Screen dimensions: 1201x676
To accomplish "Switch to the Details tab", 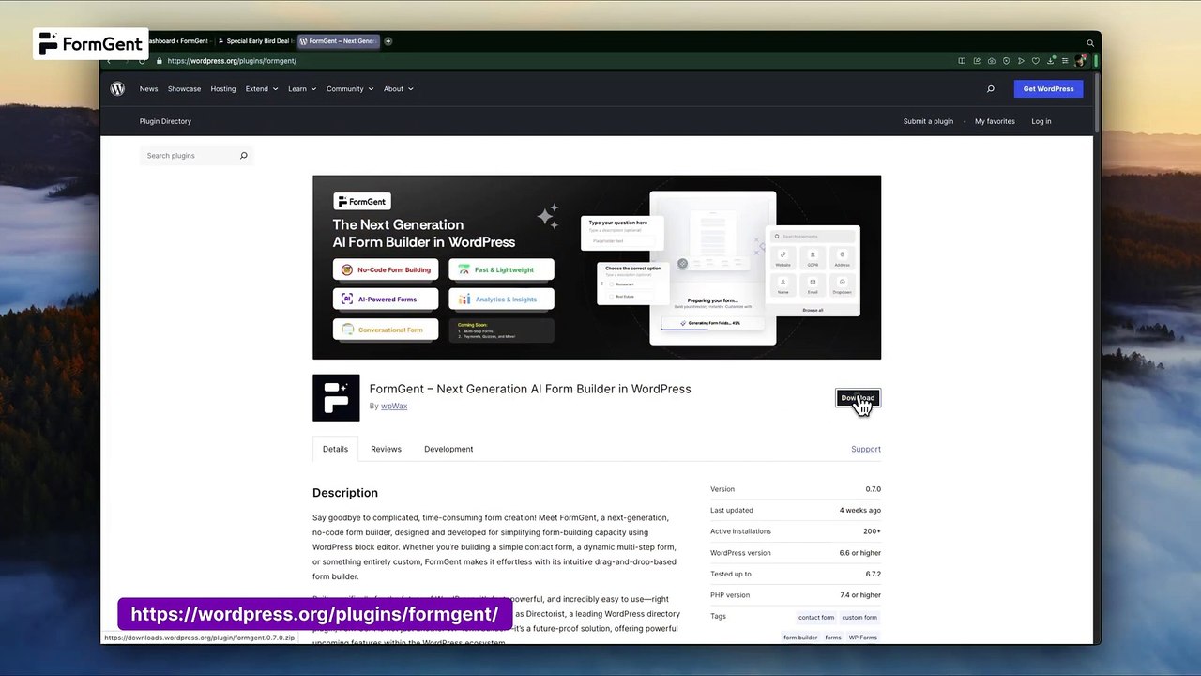I will 335,449.
